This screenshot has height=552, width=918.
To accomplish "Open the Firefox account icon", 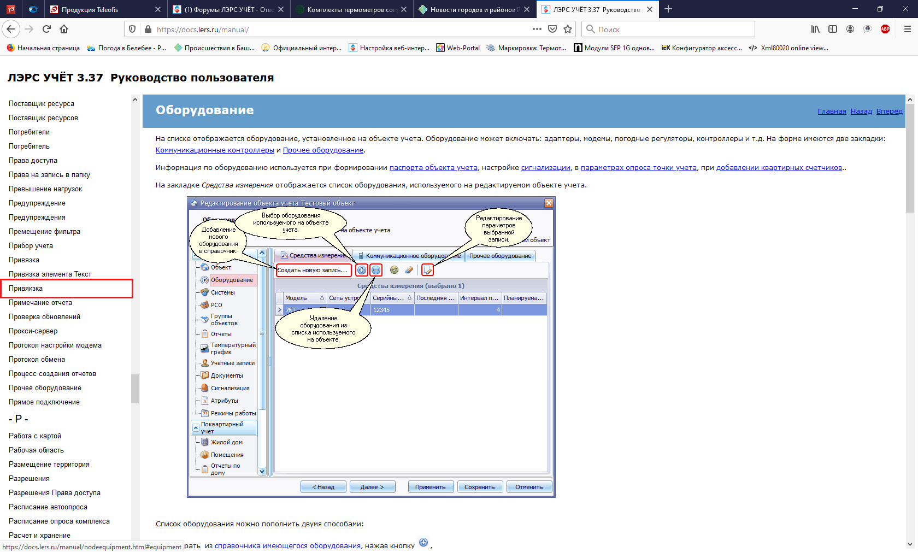I will tap(850, 29).
